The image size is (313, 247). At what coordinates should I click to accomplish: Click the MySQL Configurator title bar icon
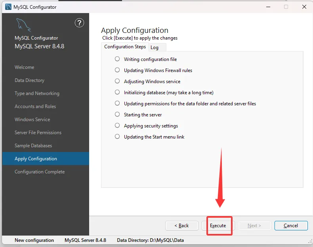click(8, 7)
